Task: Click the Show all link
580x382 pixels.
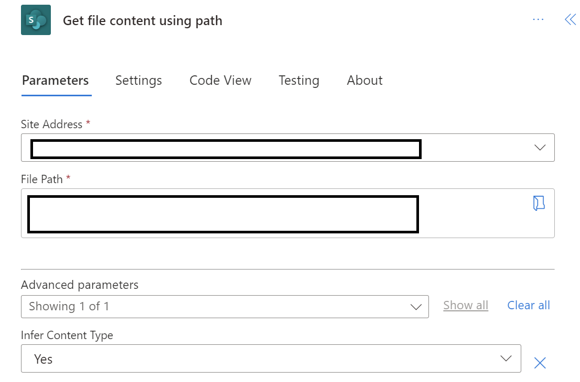Action: [466, 305]
